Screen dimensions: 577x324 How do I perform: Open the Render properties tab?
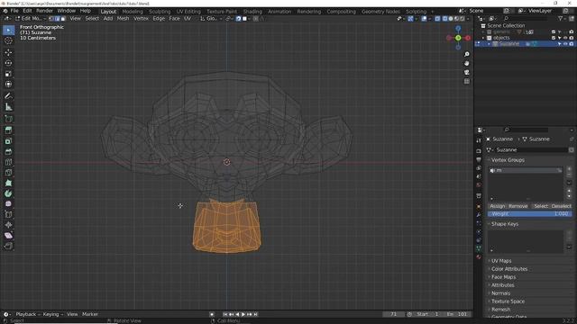tap(479, 151)
